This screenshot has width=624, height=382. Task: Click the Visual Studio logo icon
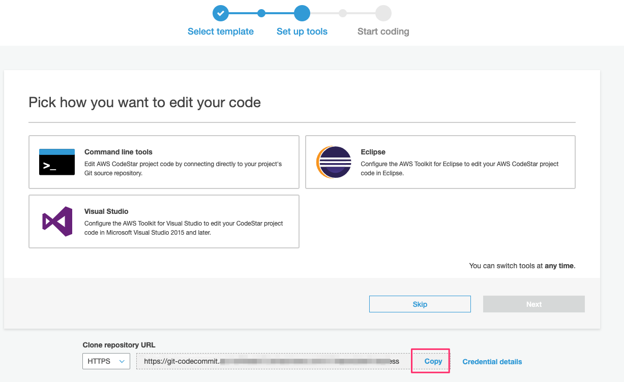[57, 221]
